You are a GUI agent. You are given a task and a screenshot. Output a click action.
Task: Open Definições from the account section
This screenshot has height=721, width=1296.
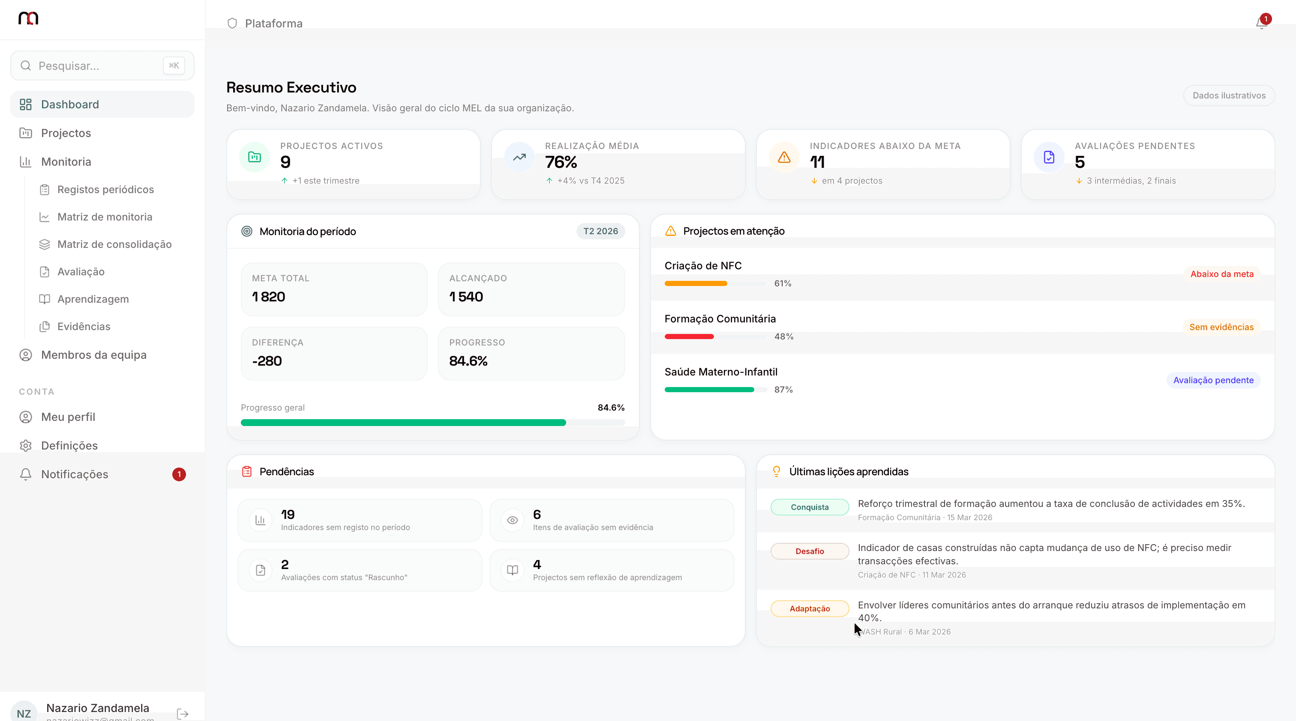click(69, 446)
